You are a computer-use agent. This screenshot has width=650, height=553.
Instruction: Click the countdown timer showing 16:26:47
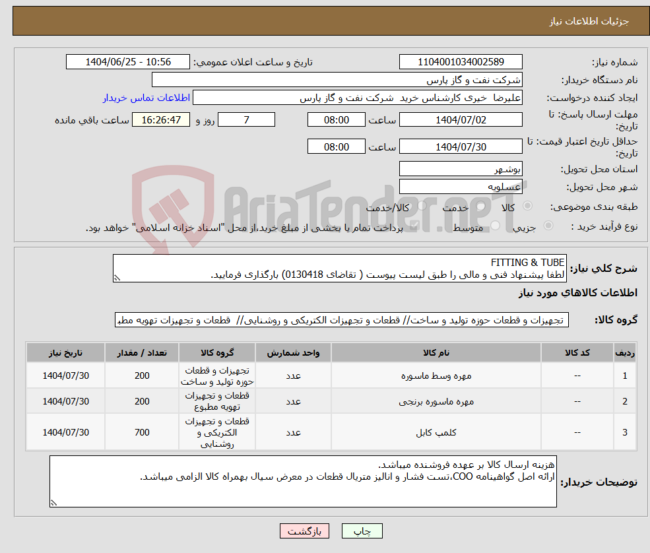[x=162, y=120]
